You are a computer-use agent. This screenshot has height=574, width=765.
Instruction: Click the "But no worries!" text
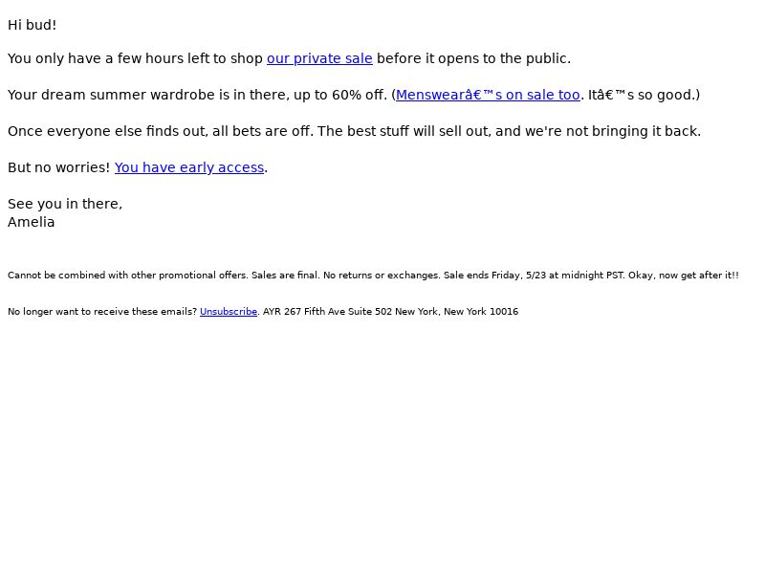point(59,167)
